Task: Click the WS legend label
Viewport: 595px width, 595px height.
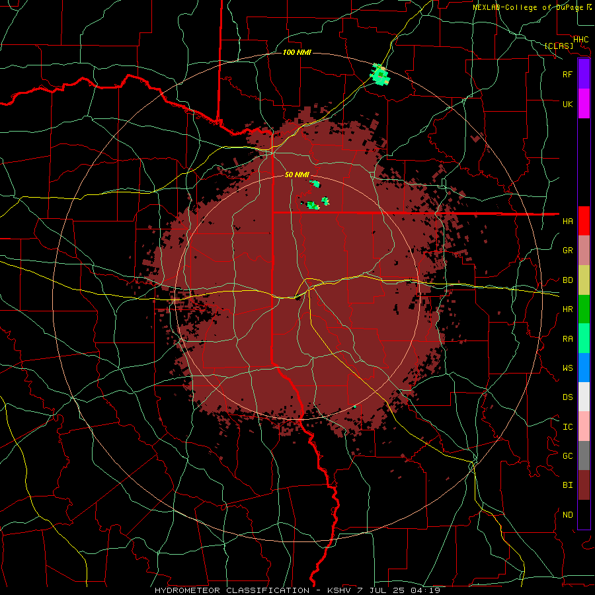Action: pos(568,368)
